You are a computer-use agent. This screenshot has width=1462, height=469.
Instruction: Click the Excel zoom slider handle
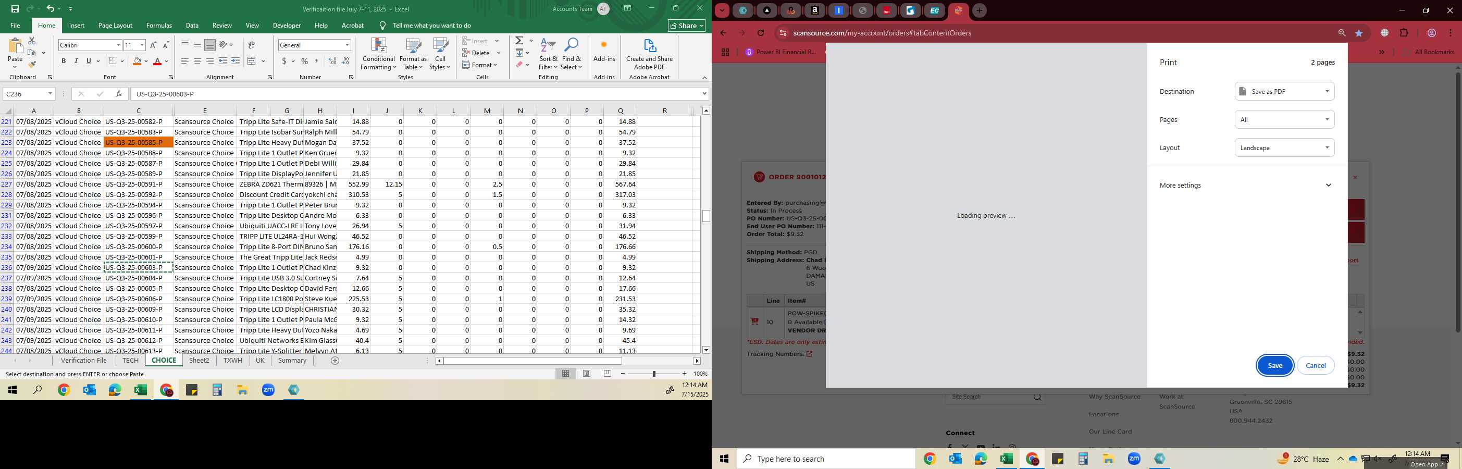[654, 374]
